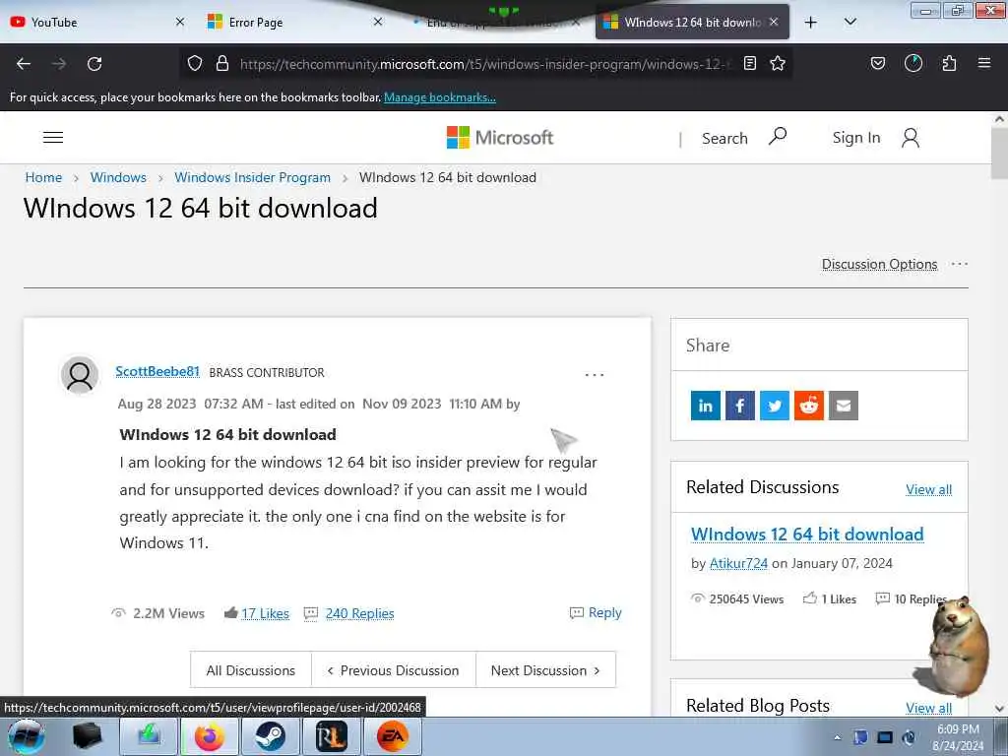Open Atikur724's profile link

(738, 563)
